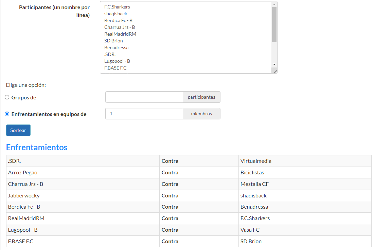Select the 'Grupos de' radio option
Image resolution: width=374 pixels, height=250 pixels.
tap(7, 97)
